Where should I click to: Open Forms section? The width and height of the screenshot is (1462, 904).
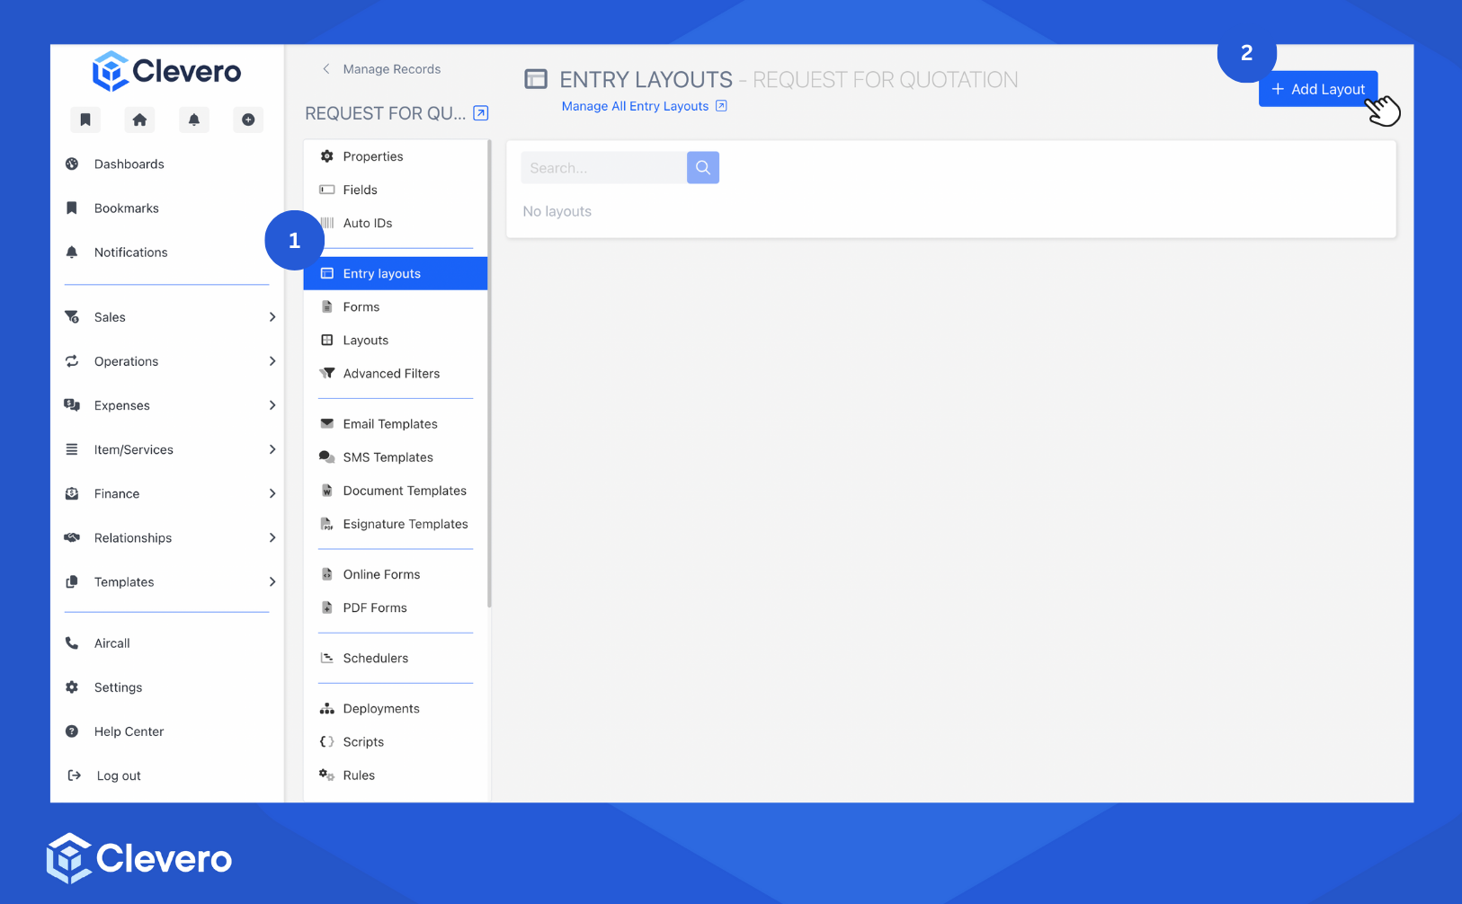click(x=396, y=306)
